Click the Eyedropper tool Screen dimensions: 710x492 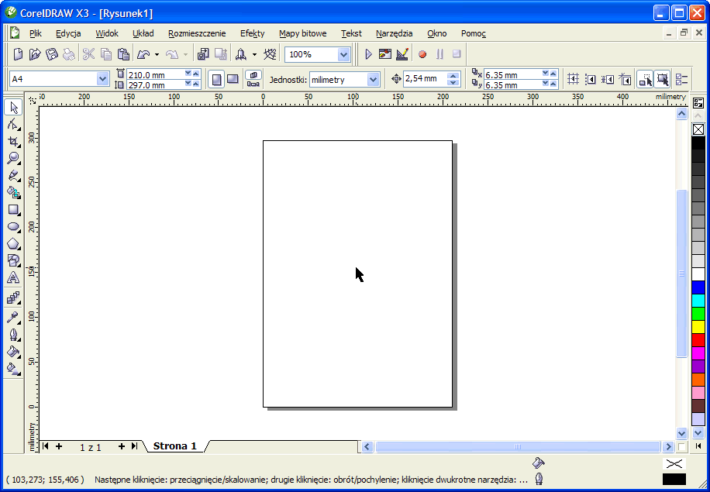(x=13, y=317)
